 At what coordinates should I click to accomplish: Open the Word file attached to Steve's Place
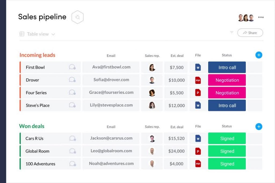coord(198,105)
